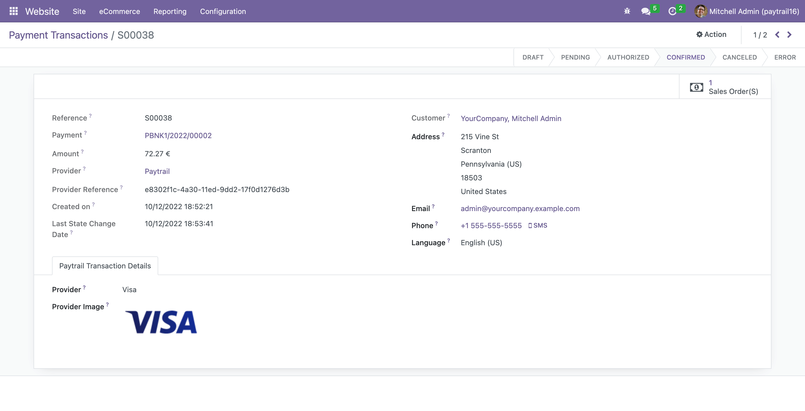Open customer YourCompany, Mitchell Admin link
Viewport: 805px width, 411px height.
(511, 119)
